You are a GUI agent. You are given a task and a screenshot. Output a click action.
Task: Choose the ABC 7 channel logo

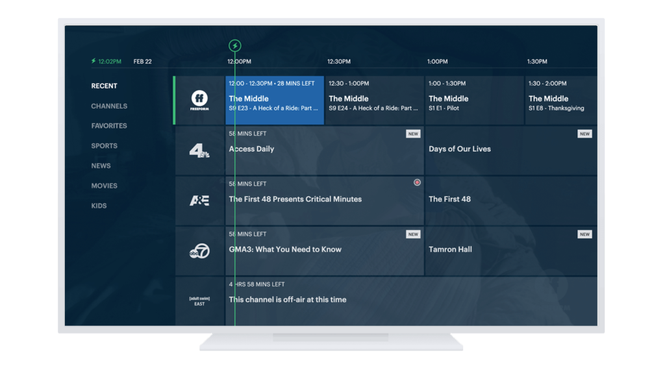click(x=199, y=251)
